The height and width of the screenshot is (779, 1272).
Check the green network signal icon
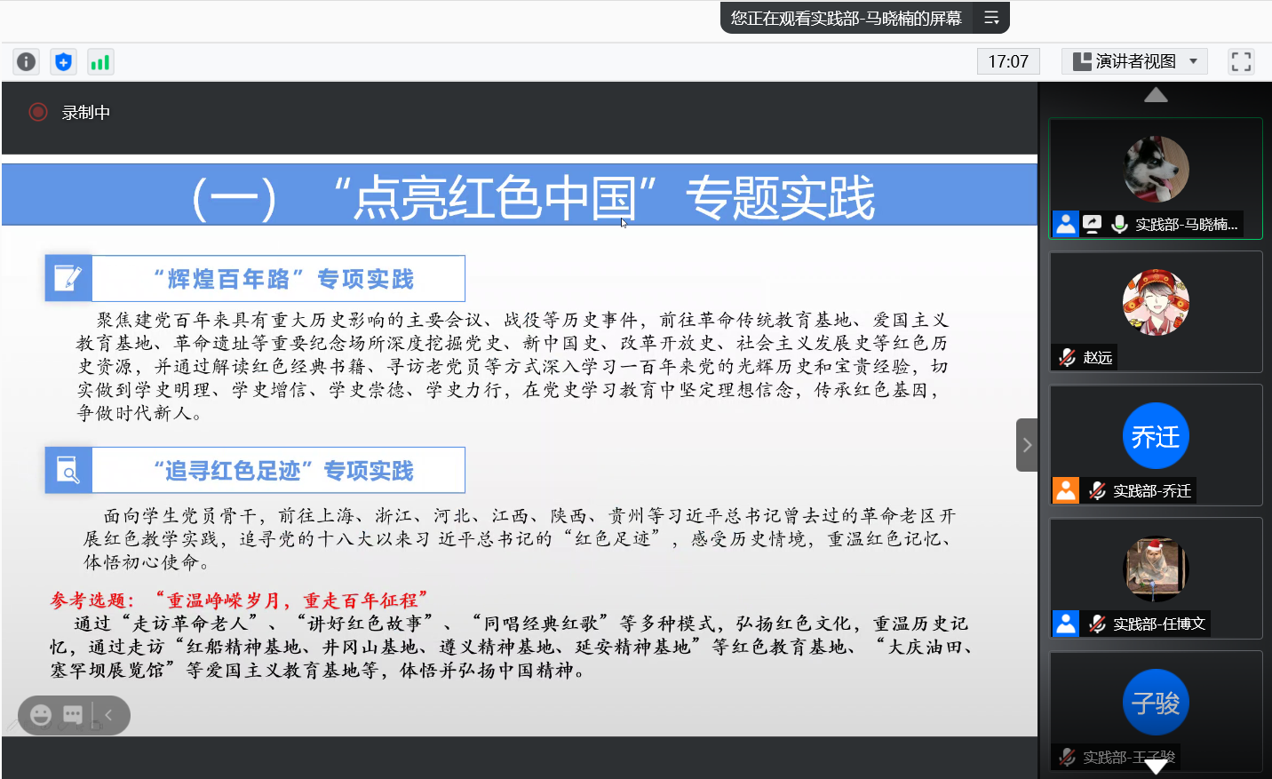coord(100,61)
